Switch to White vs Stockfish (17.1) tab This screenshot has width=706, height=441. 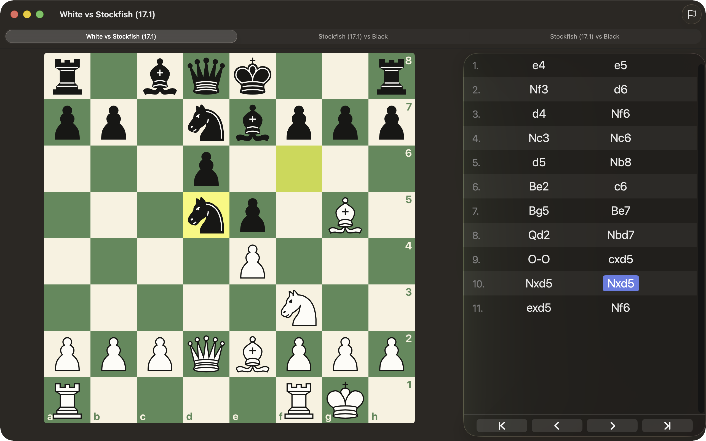121,36
